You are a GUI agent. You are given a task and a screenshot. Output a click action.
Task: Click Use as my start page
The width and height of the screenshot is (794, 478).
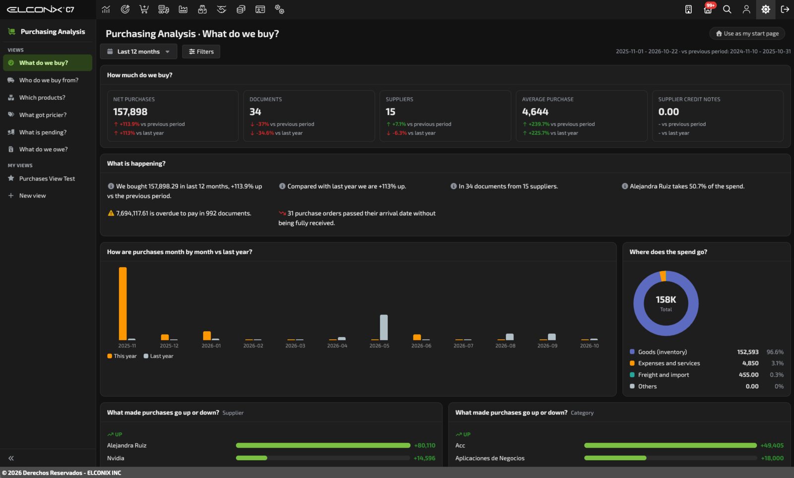tap(747, 34)
